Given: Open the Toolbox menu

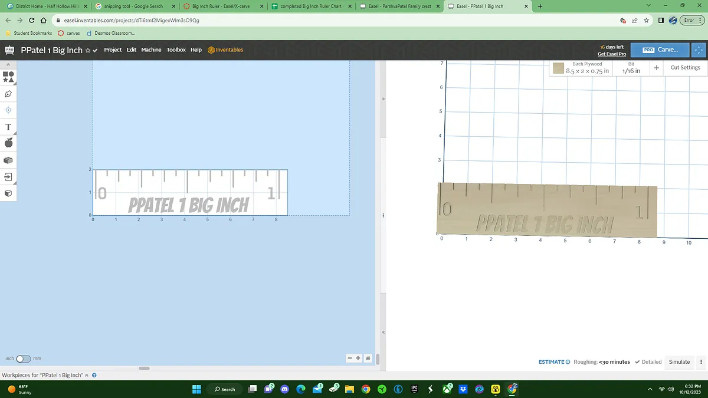Looking at the screenshot, I should click(x=176, y=50).
